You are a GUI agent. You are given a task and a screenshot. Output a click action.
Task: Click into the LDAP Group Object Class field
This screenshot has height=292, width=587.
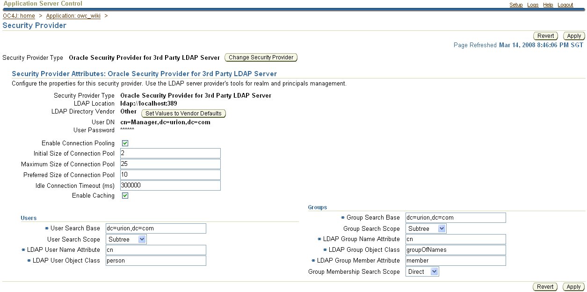(x=456, y=250)
